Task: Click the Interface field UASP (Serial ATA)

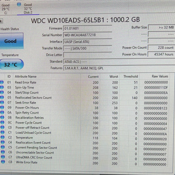Action: click(x=87, y=42)
